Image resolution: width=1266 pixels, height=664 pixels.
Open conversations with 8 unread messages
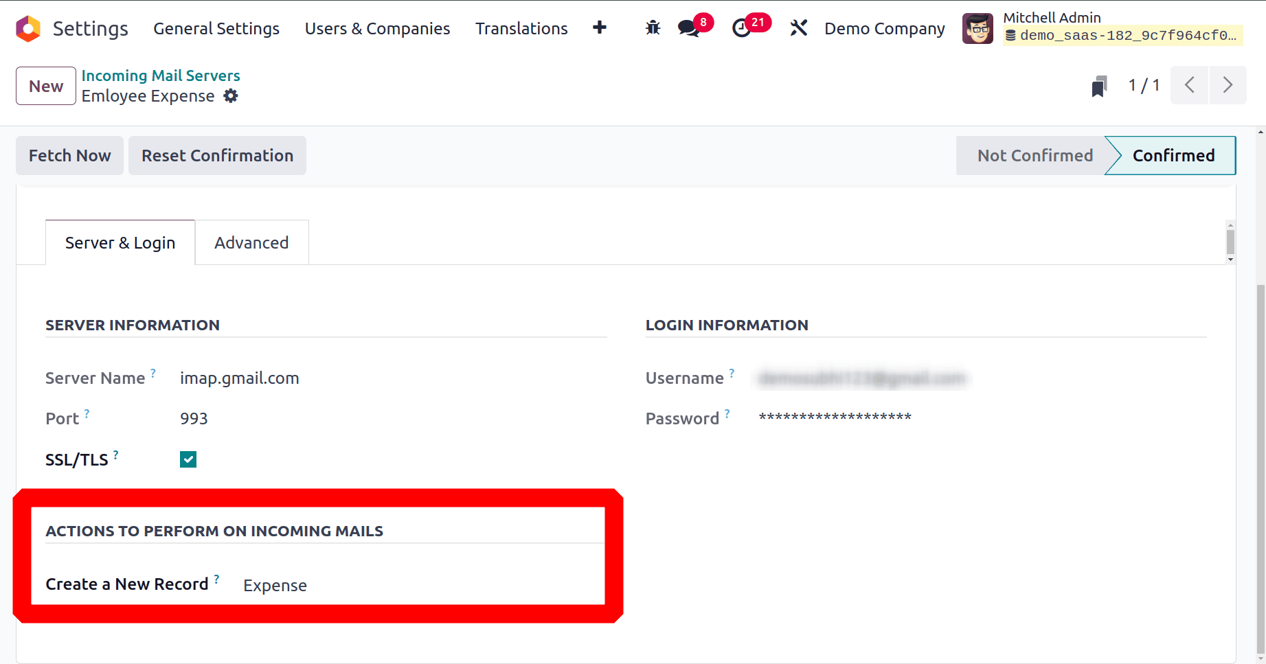tap(694, 26)
